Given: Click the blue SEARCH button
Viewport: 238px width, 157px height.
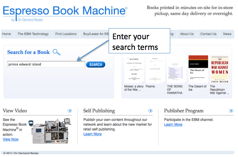Looking at the screenshot, I should 96,64.
